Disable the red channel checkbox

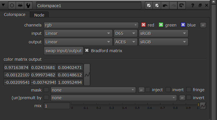144,25
